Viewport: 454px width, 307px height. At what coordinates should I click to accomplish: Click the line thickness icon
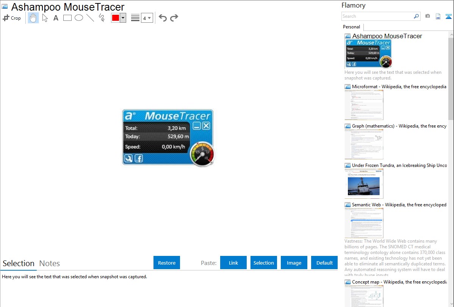(x=135, y=18)
